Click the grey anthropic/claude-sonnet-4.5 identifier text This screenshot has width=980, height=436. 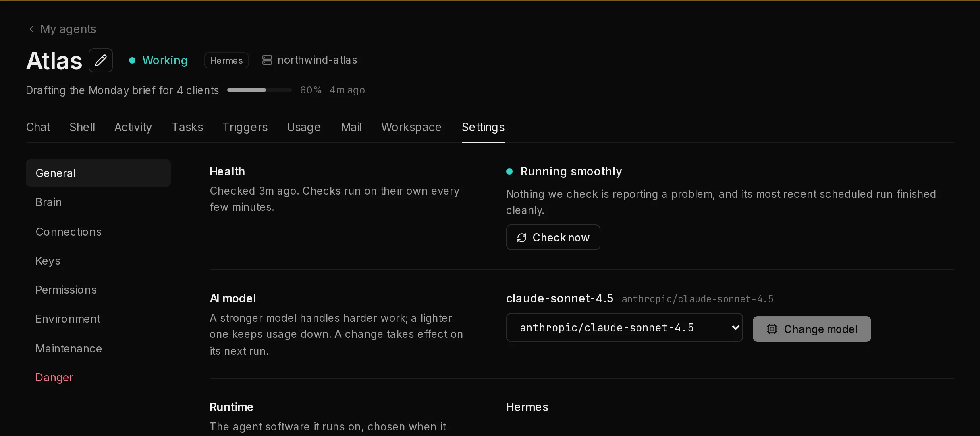(698, 299)
